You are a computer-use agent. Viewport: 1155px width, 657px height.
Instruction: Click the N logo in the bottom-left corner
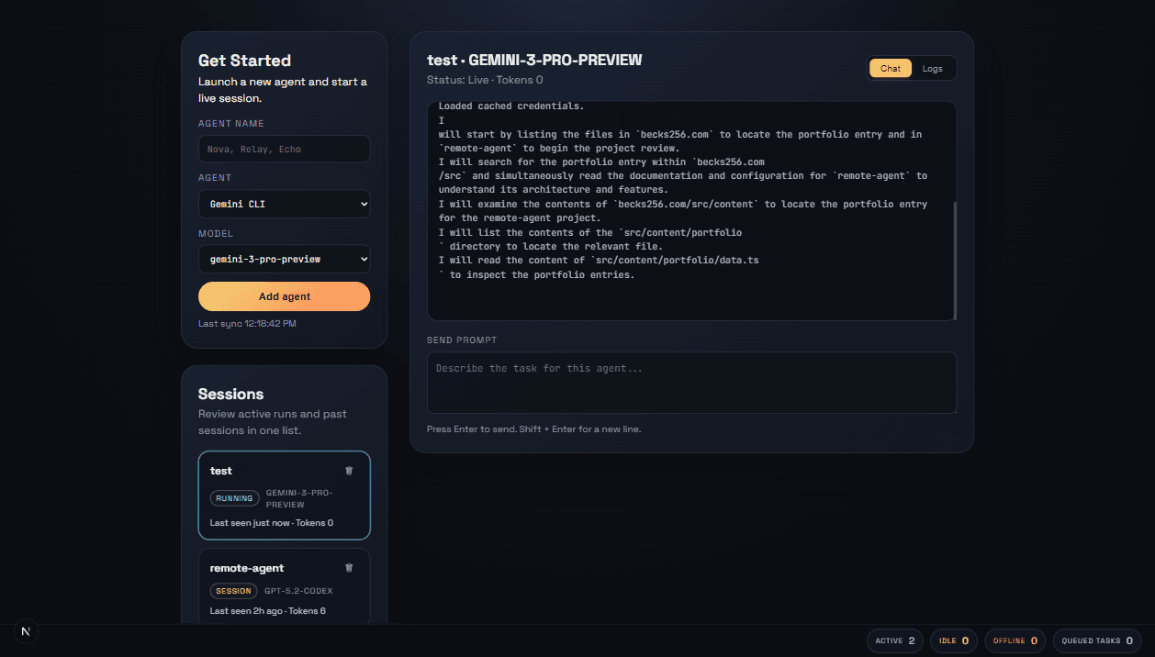click(x=25, y=631)
